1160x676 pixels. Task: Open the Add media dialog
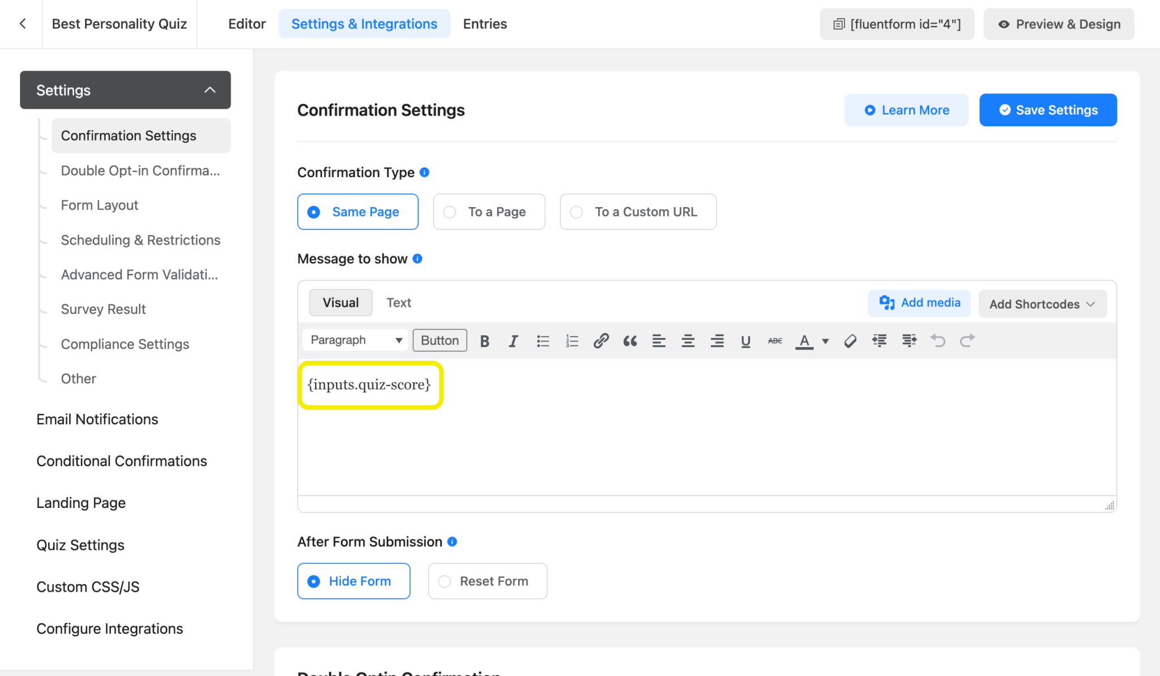click(919, 303)
